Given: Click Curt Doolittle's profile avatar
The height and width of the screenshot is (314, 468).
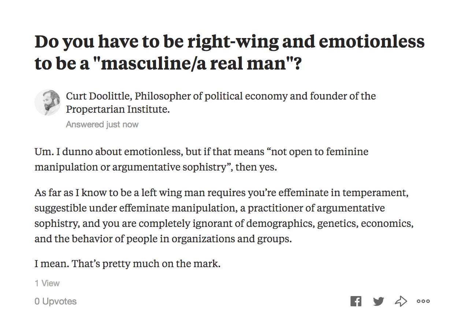Looking at the screenshot, I should [47, 102].
